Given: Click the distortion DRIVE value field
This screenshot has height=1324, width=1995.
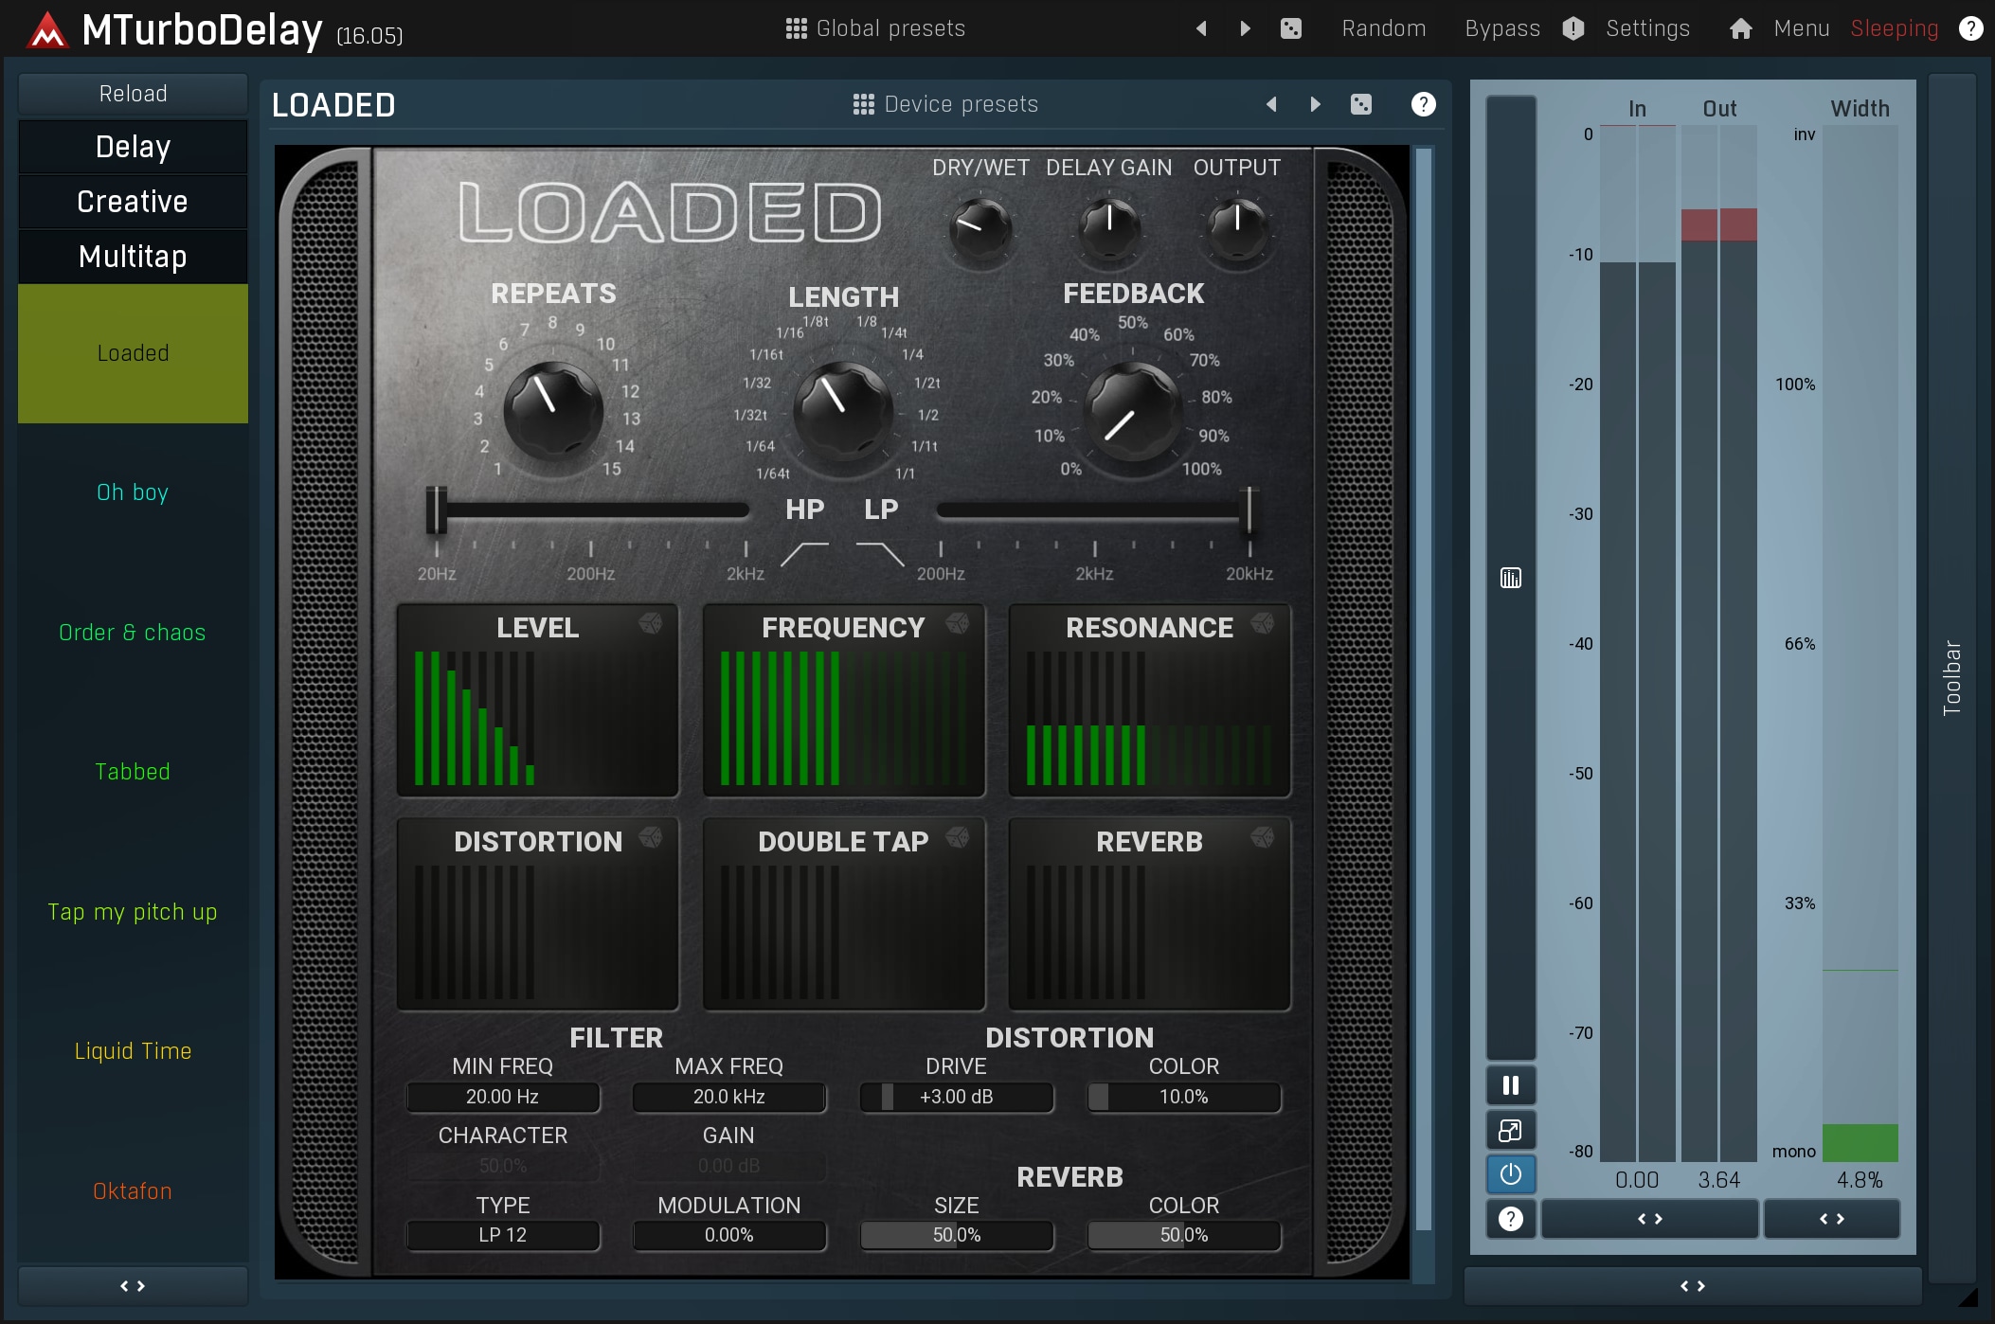Looking at the screenshot, I should (x=957, y=1097).
